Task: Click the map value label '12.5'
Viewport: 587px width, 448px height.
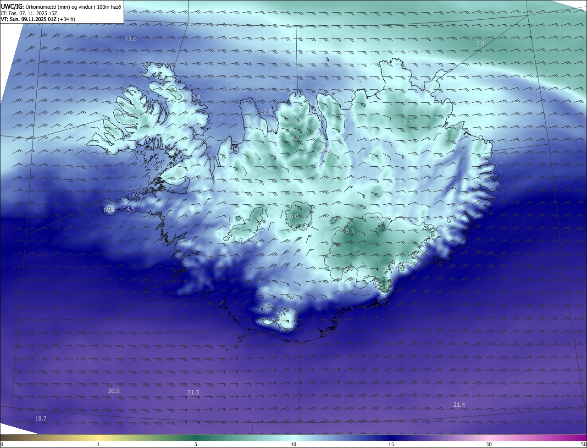Action: 266,112
